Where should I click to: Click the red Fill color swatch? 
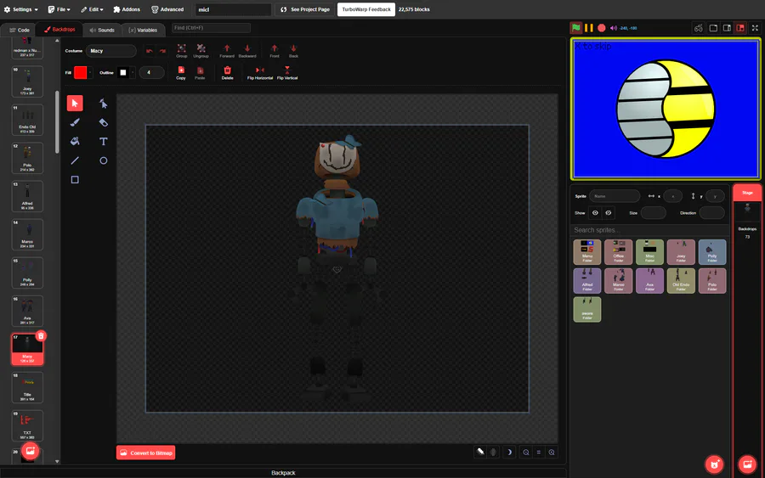(81, 73)
